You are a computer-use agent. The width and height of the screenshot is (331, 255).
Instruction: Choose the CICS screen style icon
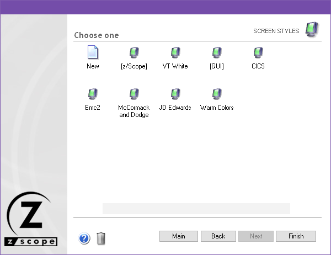click(258, 52)
